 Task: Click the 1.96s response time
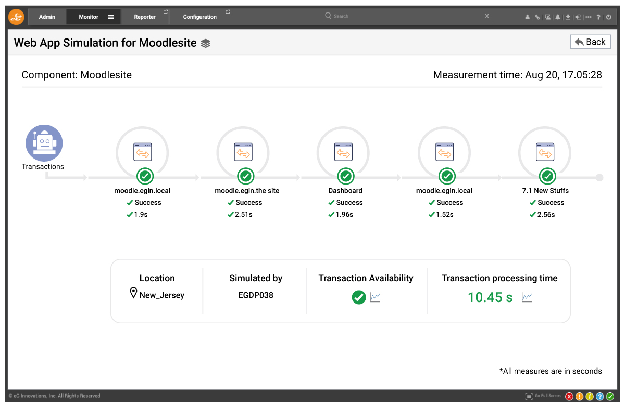pos(344,215)
